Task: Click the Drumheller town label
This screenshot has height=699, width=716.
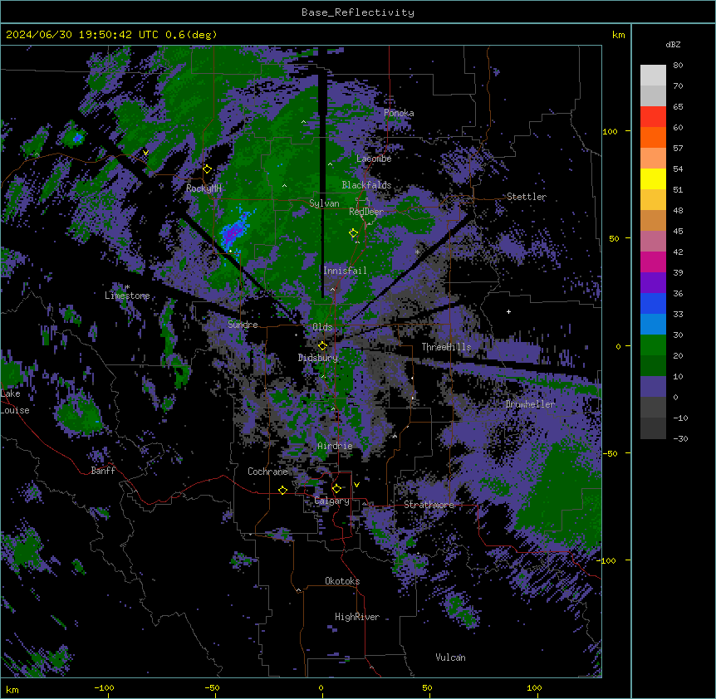Action: click(530, 404)
